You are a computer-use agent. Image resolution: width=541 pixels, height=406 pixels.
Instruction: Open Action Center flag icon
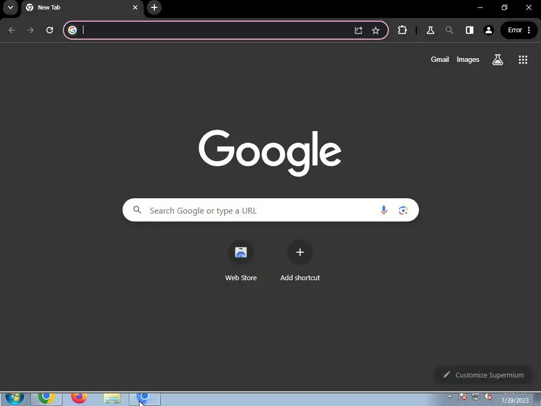click(463, 397)
